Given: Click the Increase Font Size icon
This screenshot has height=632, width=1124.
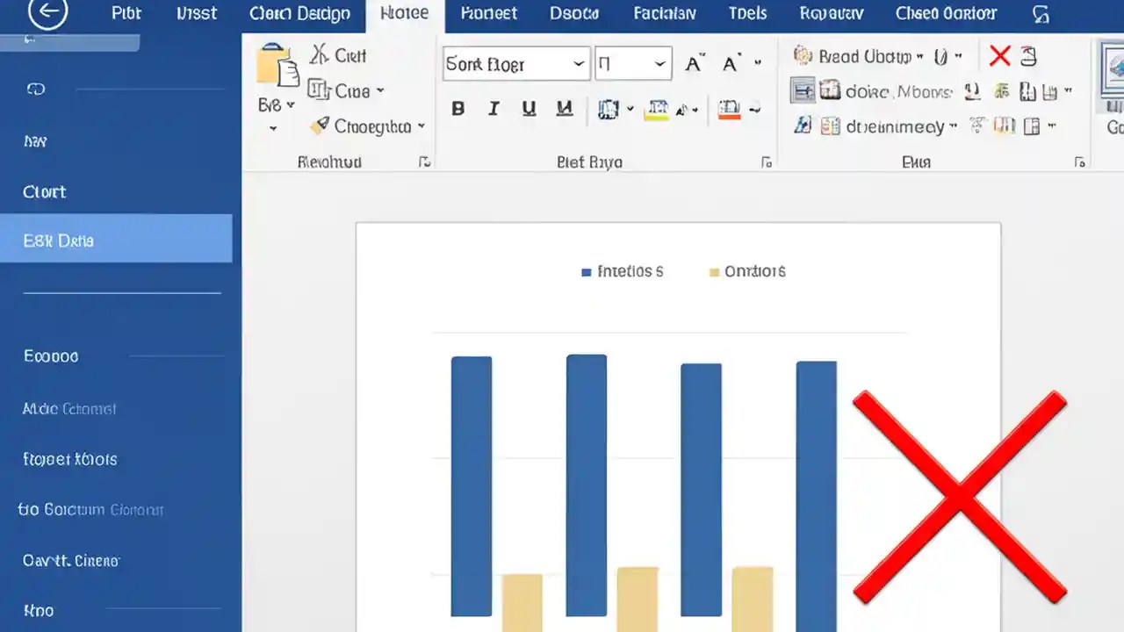Looking at the screenshot, I should pyautogui.click(x=693, y=61).
